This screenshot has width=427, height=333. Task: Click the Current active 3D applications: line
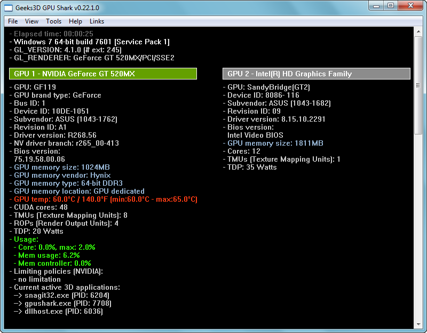pos(65,288)
